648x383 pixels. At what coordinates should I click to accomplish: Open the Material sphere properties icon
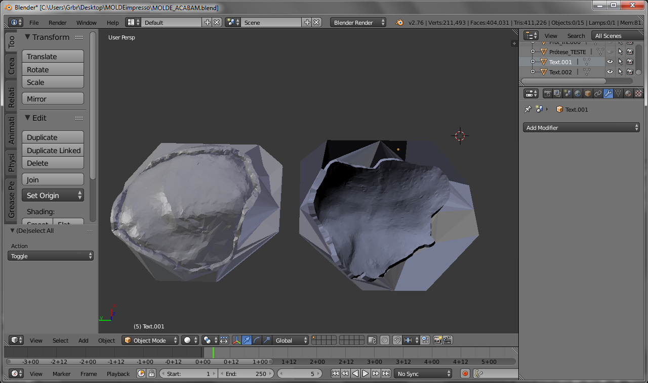(x=628, y=93)
